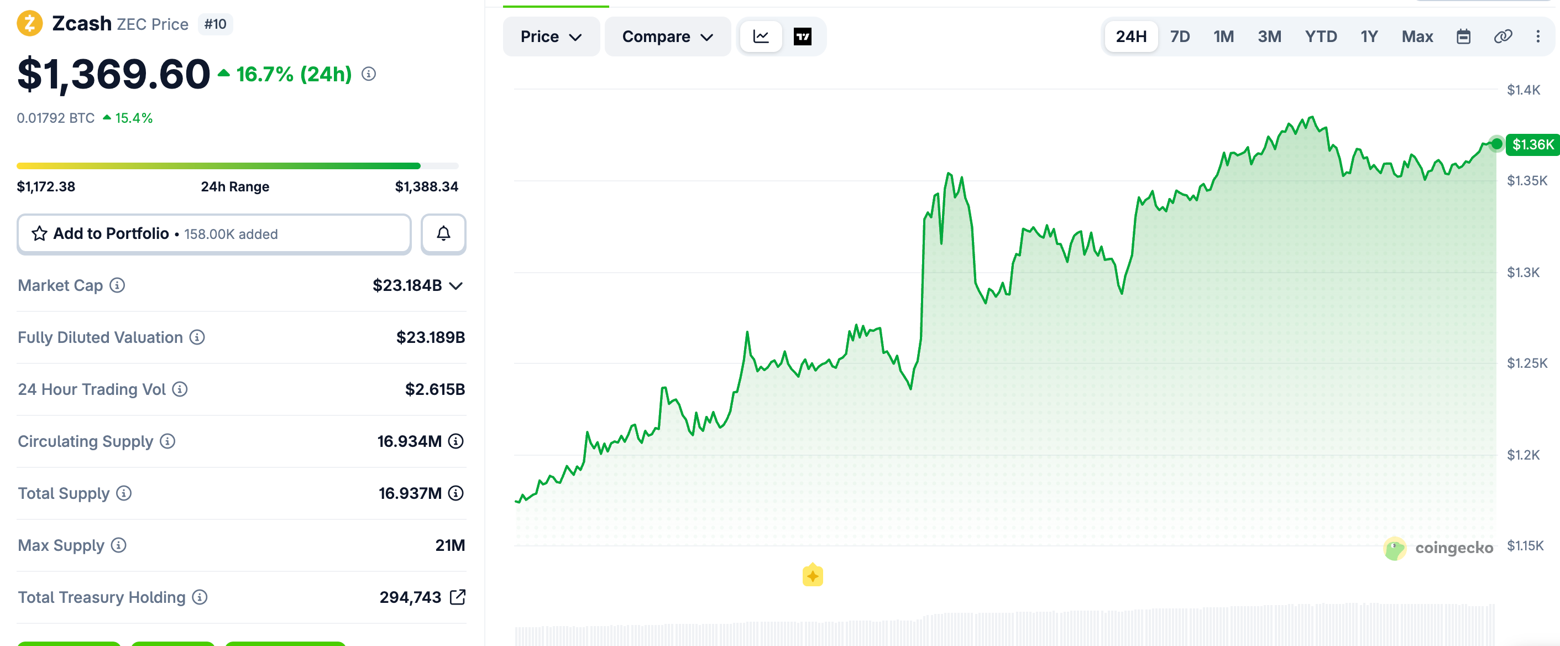This screenshot has width=1560, height=646.
Task: Click the #10 rank badge
Action: pyautogui.click(x=215, y=24)
